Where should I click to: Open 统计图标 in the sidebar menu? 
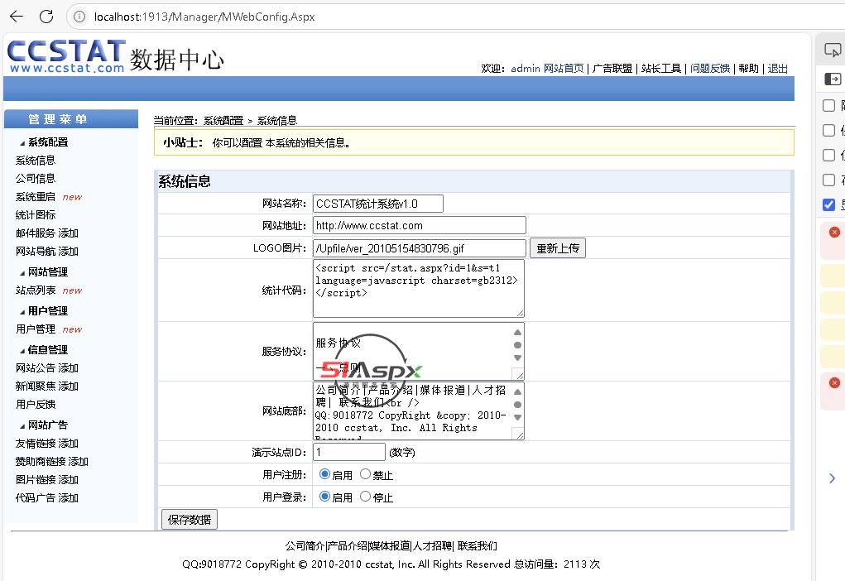[36, 215]
